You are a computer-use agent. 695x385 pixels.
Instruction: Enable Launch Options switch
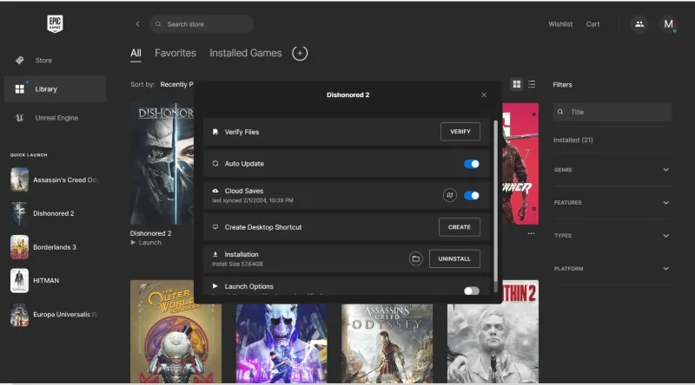(471, 290)
